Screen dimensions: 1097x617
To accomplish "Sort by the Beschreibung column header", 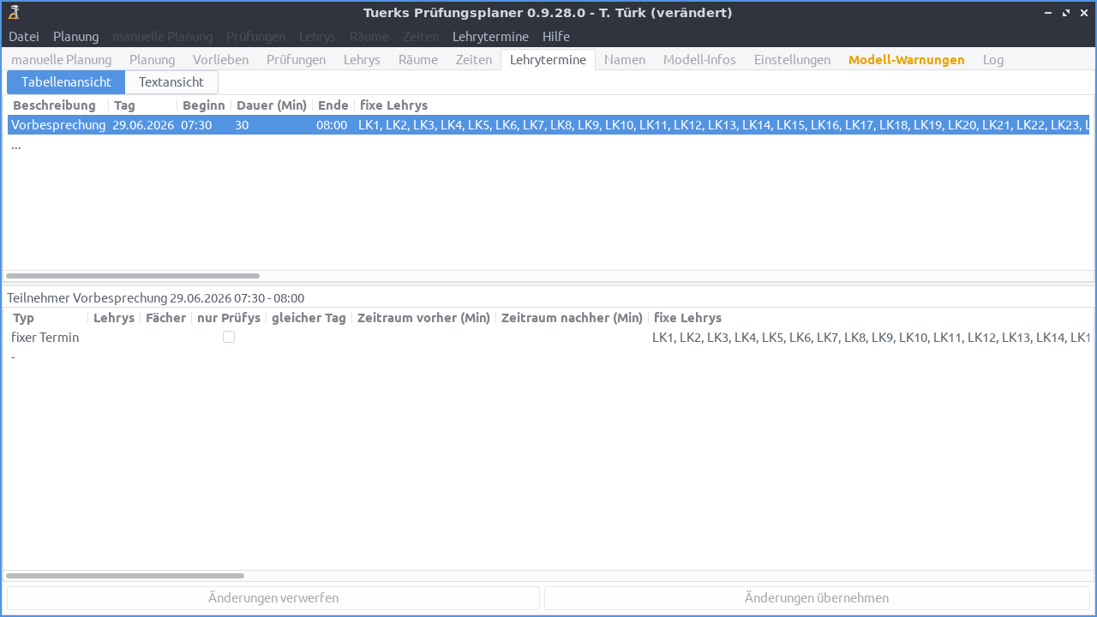I will (x=55, y=105).
